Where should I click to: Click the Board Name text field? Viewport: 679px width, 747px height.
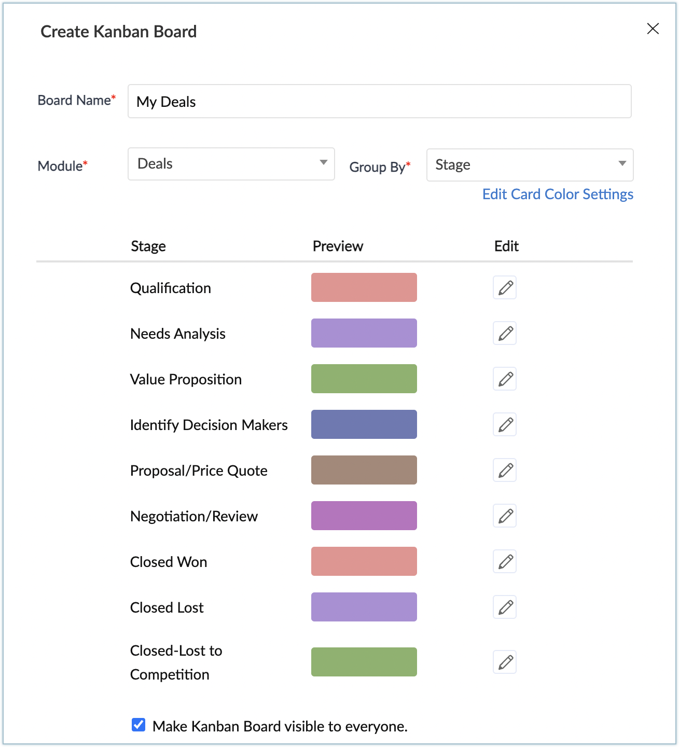pos(379,101)
